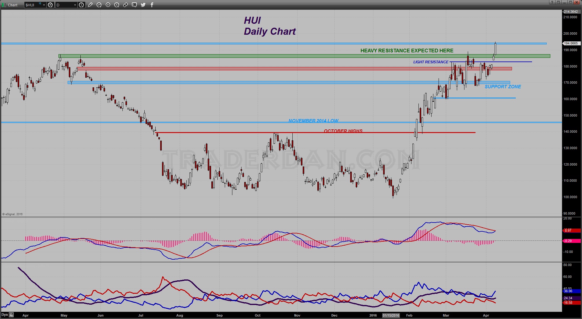The image size is (582, 319).
Task: Share chart on Twitter
Action: click(x=143, y=5)
